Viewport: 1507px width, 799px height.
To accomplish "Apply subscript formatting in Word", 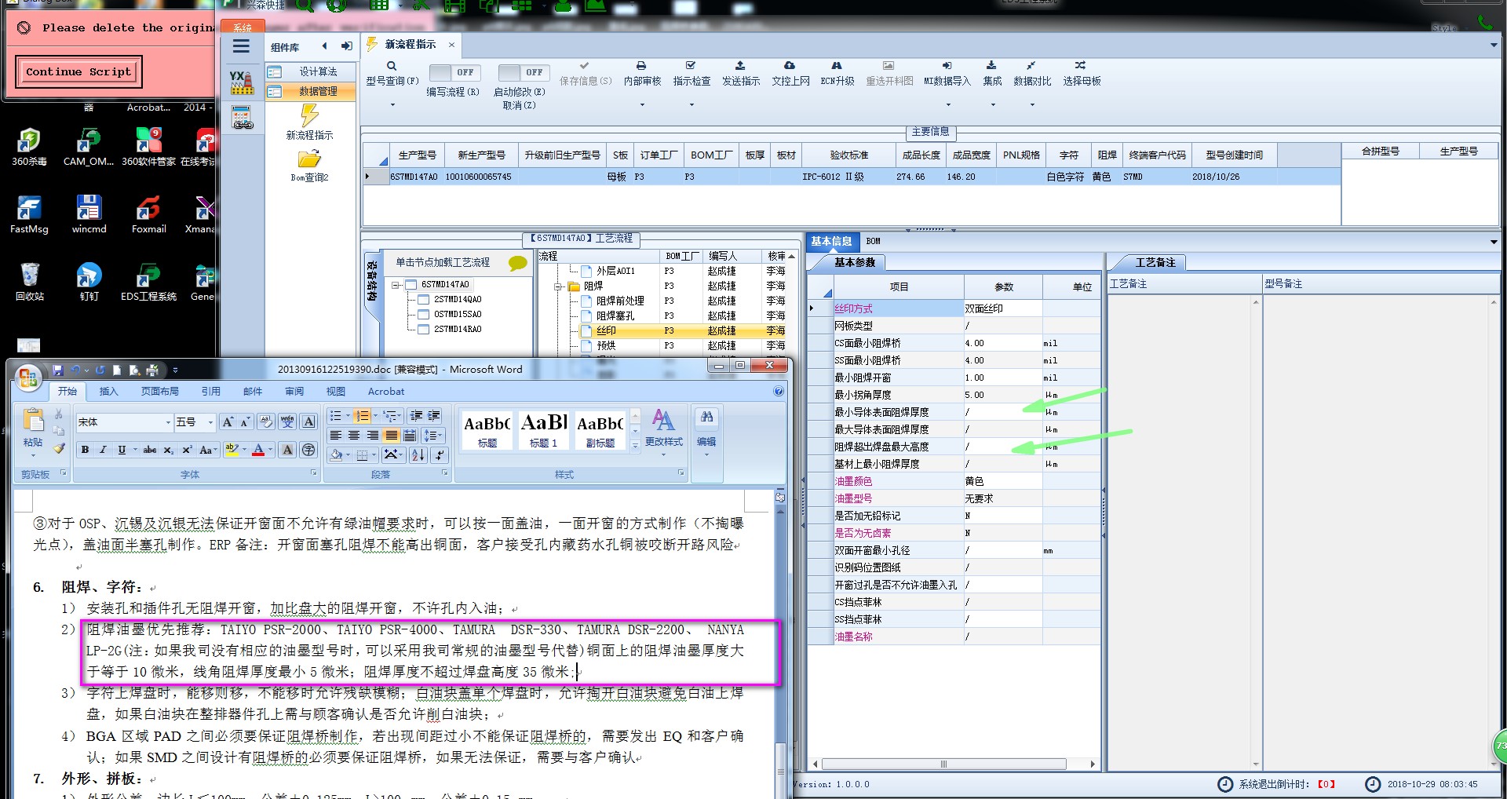I will click(x=168, y=450).
